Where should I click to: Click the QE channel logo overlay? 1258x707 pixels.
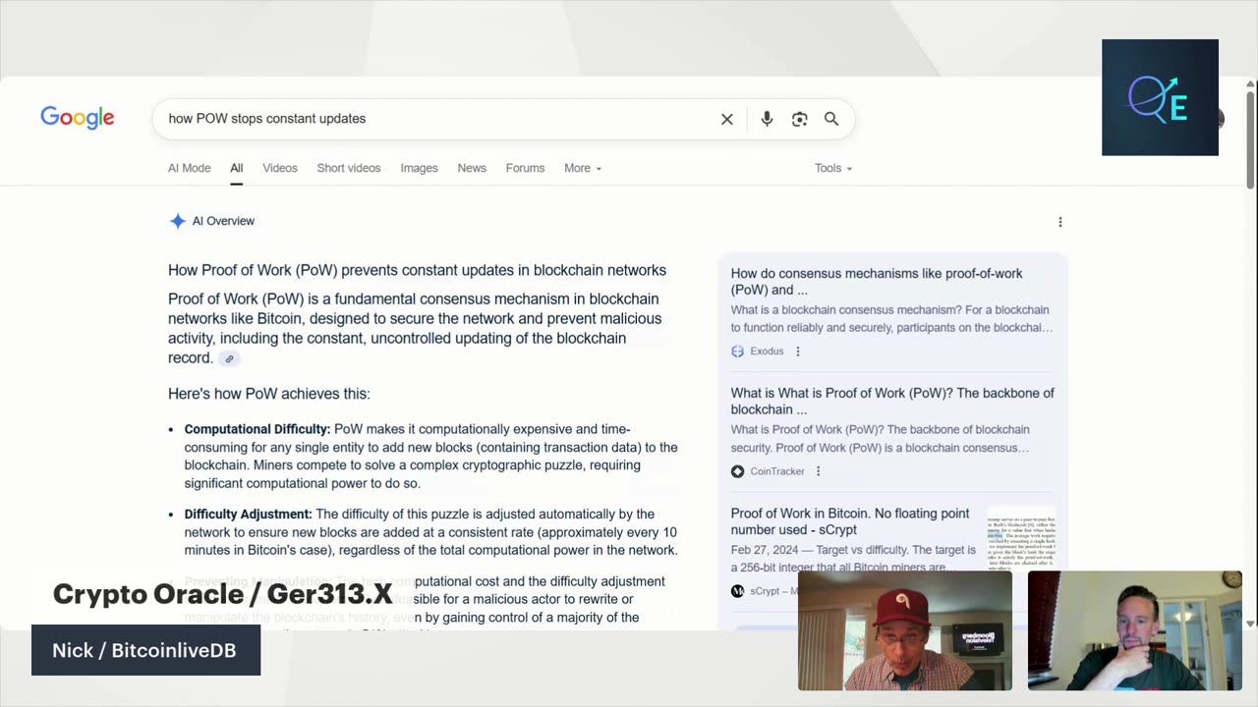tap(1160, 97)
